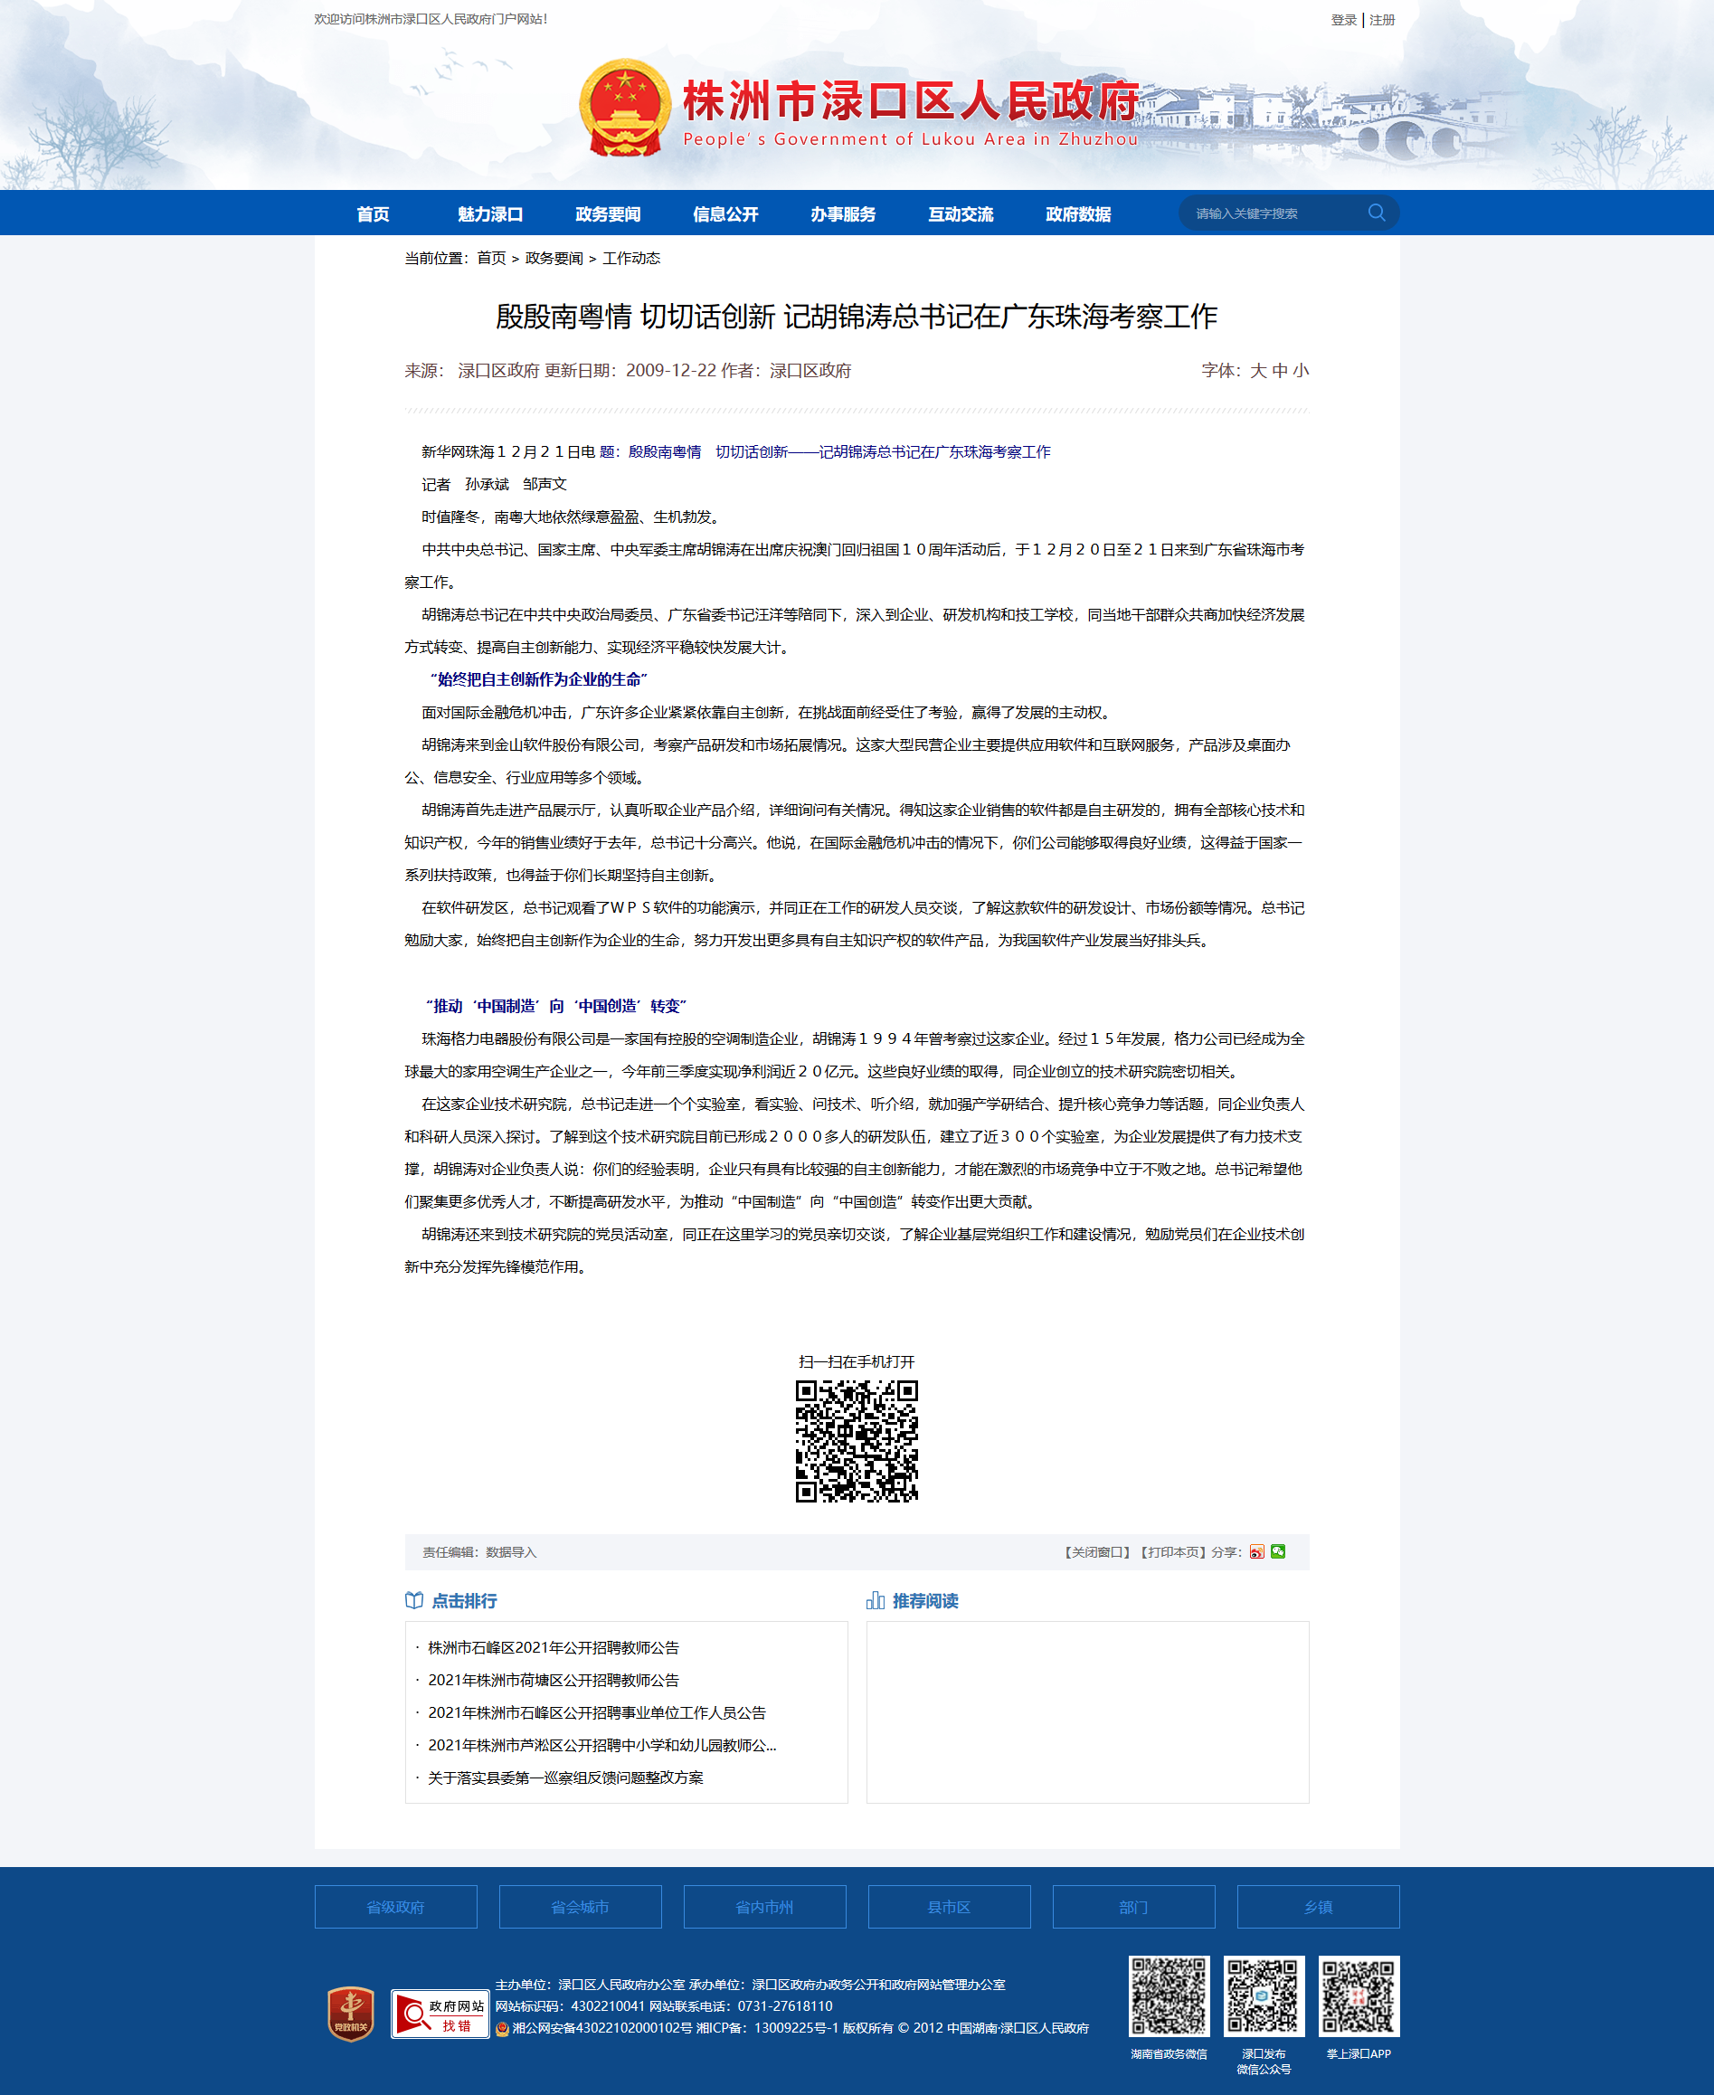Click the 登录 login link
This screenshot has height=2095, width=1714.
(1343, 20)
